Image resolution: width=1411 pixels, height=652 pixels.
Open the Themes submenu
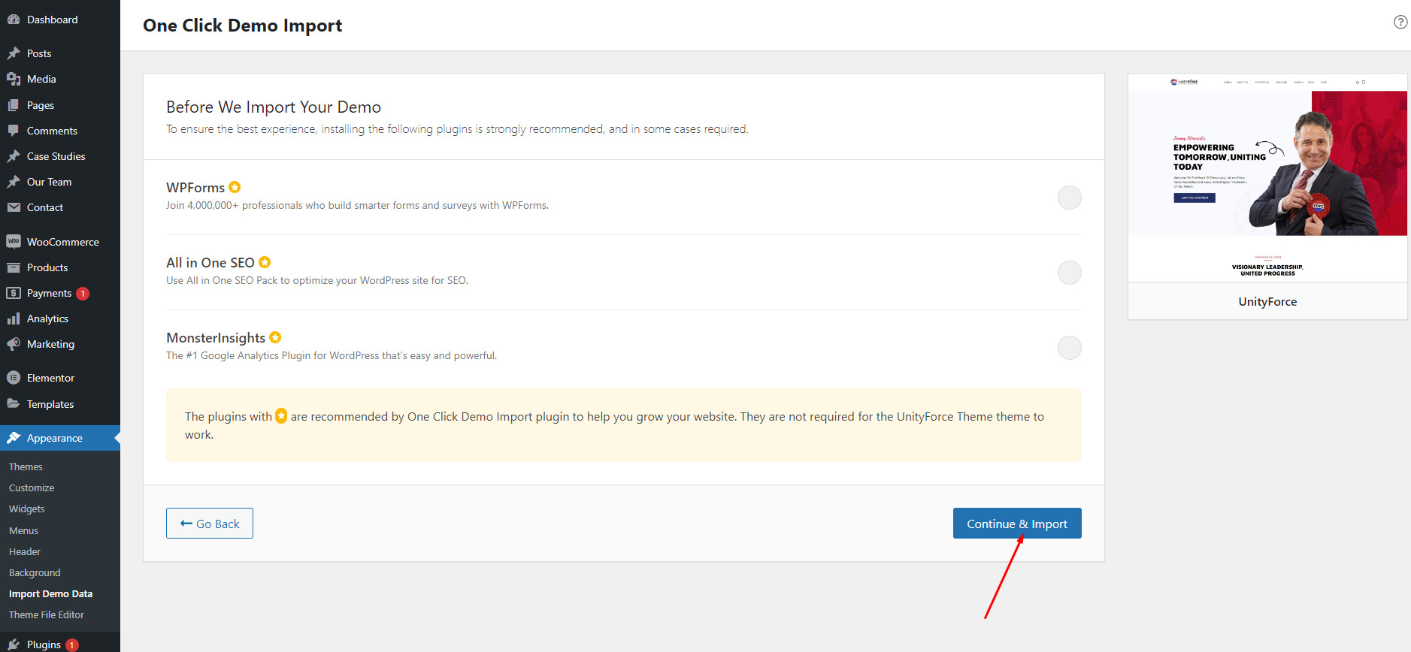tap(26, 466)
